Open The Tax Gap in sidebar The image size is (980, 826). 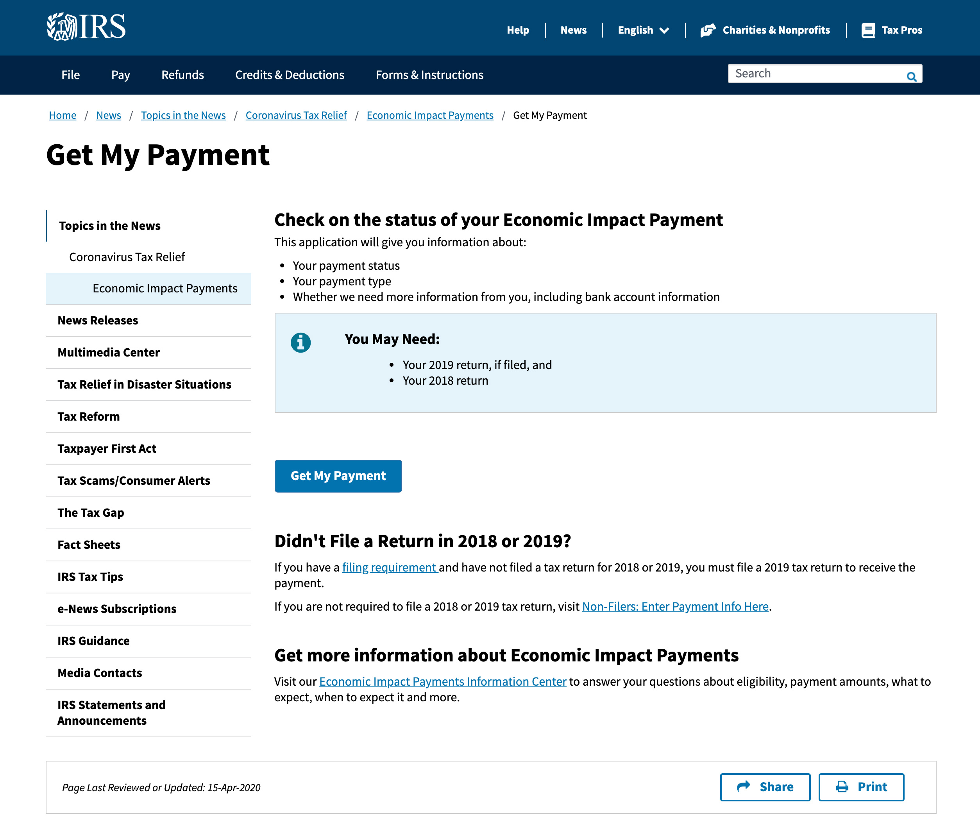point(149,513)
